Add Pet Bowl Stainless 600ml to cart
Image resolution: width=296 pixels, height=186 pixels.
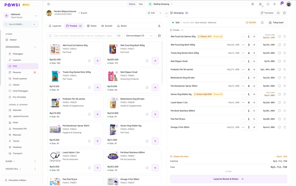(x=155, y=168)
